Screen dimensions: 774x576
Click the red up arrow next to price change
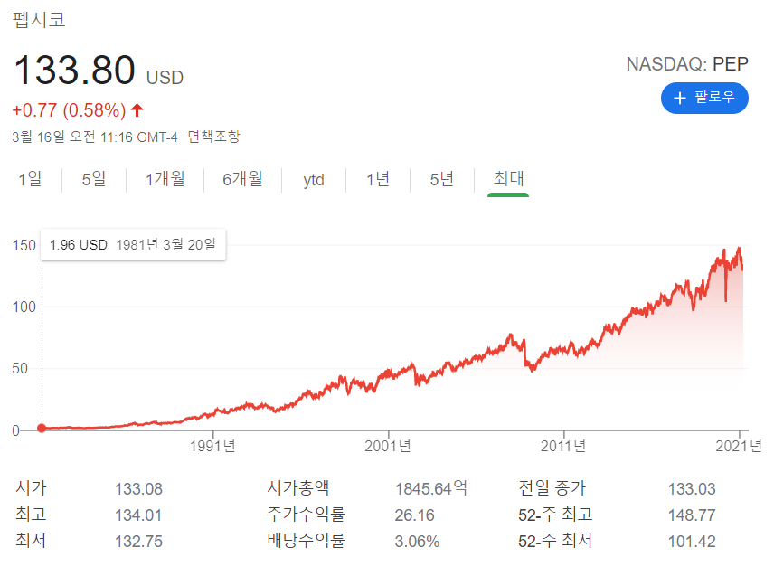[x=137, y=109]
